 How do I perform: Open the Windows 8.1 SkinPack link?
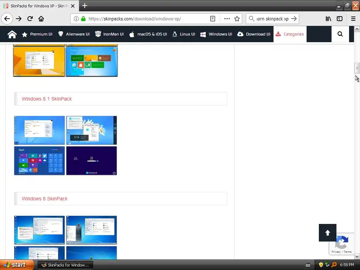[x=47, y=99]
